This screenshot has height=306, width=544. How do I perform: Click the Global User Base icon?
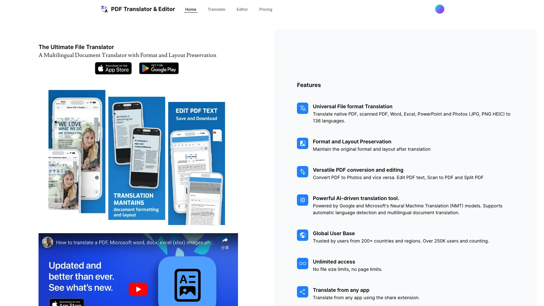tap(303, 235)
